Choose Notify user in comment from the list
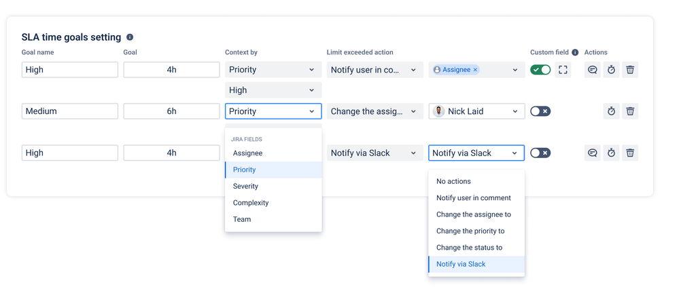This screenshot has height=287, width=679. (x=476, y=198)
